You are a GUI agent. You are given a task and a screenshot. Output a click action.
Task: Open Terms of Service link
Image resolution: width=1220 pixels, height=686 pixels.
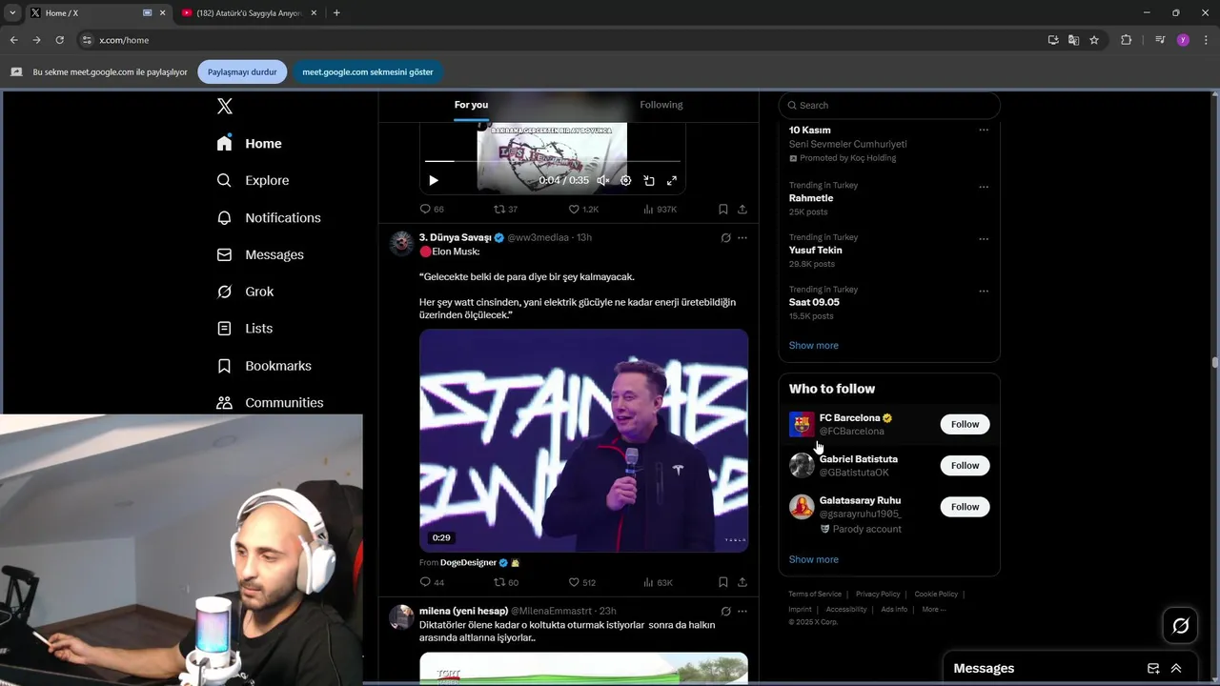[x=815, y=594]
